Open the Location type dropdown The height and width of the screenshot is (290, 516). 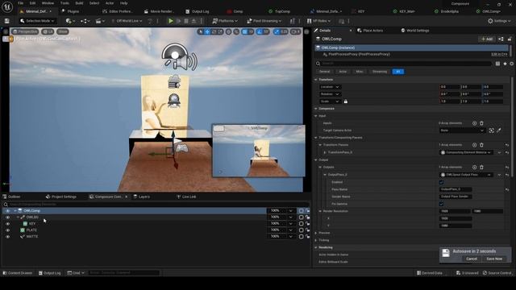point(330,87)
